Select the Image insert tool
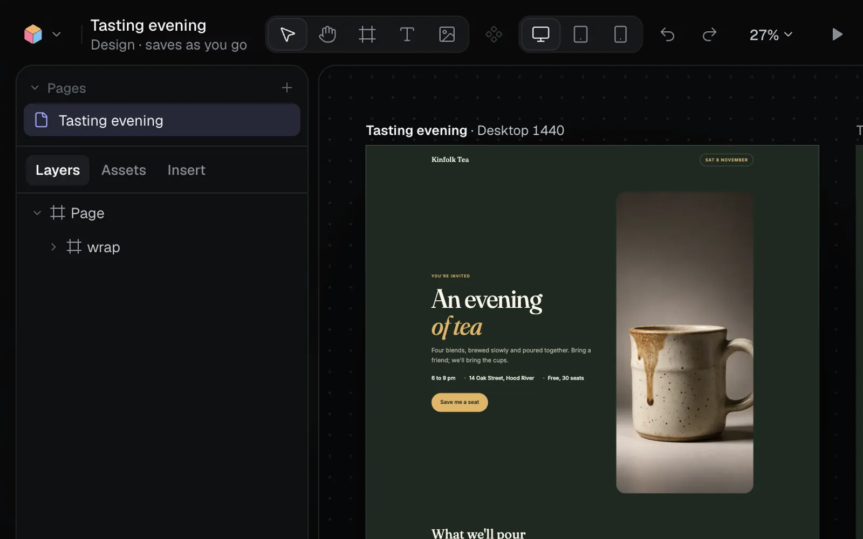The width and height of the screenshot is (863, 539). [x=447, y=34]
